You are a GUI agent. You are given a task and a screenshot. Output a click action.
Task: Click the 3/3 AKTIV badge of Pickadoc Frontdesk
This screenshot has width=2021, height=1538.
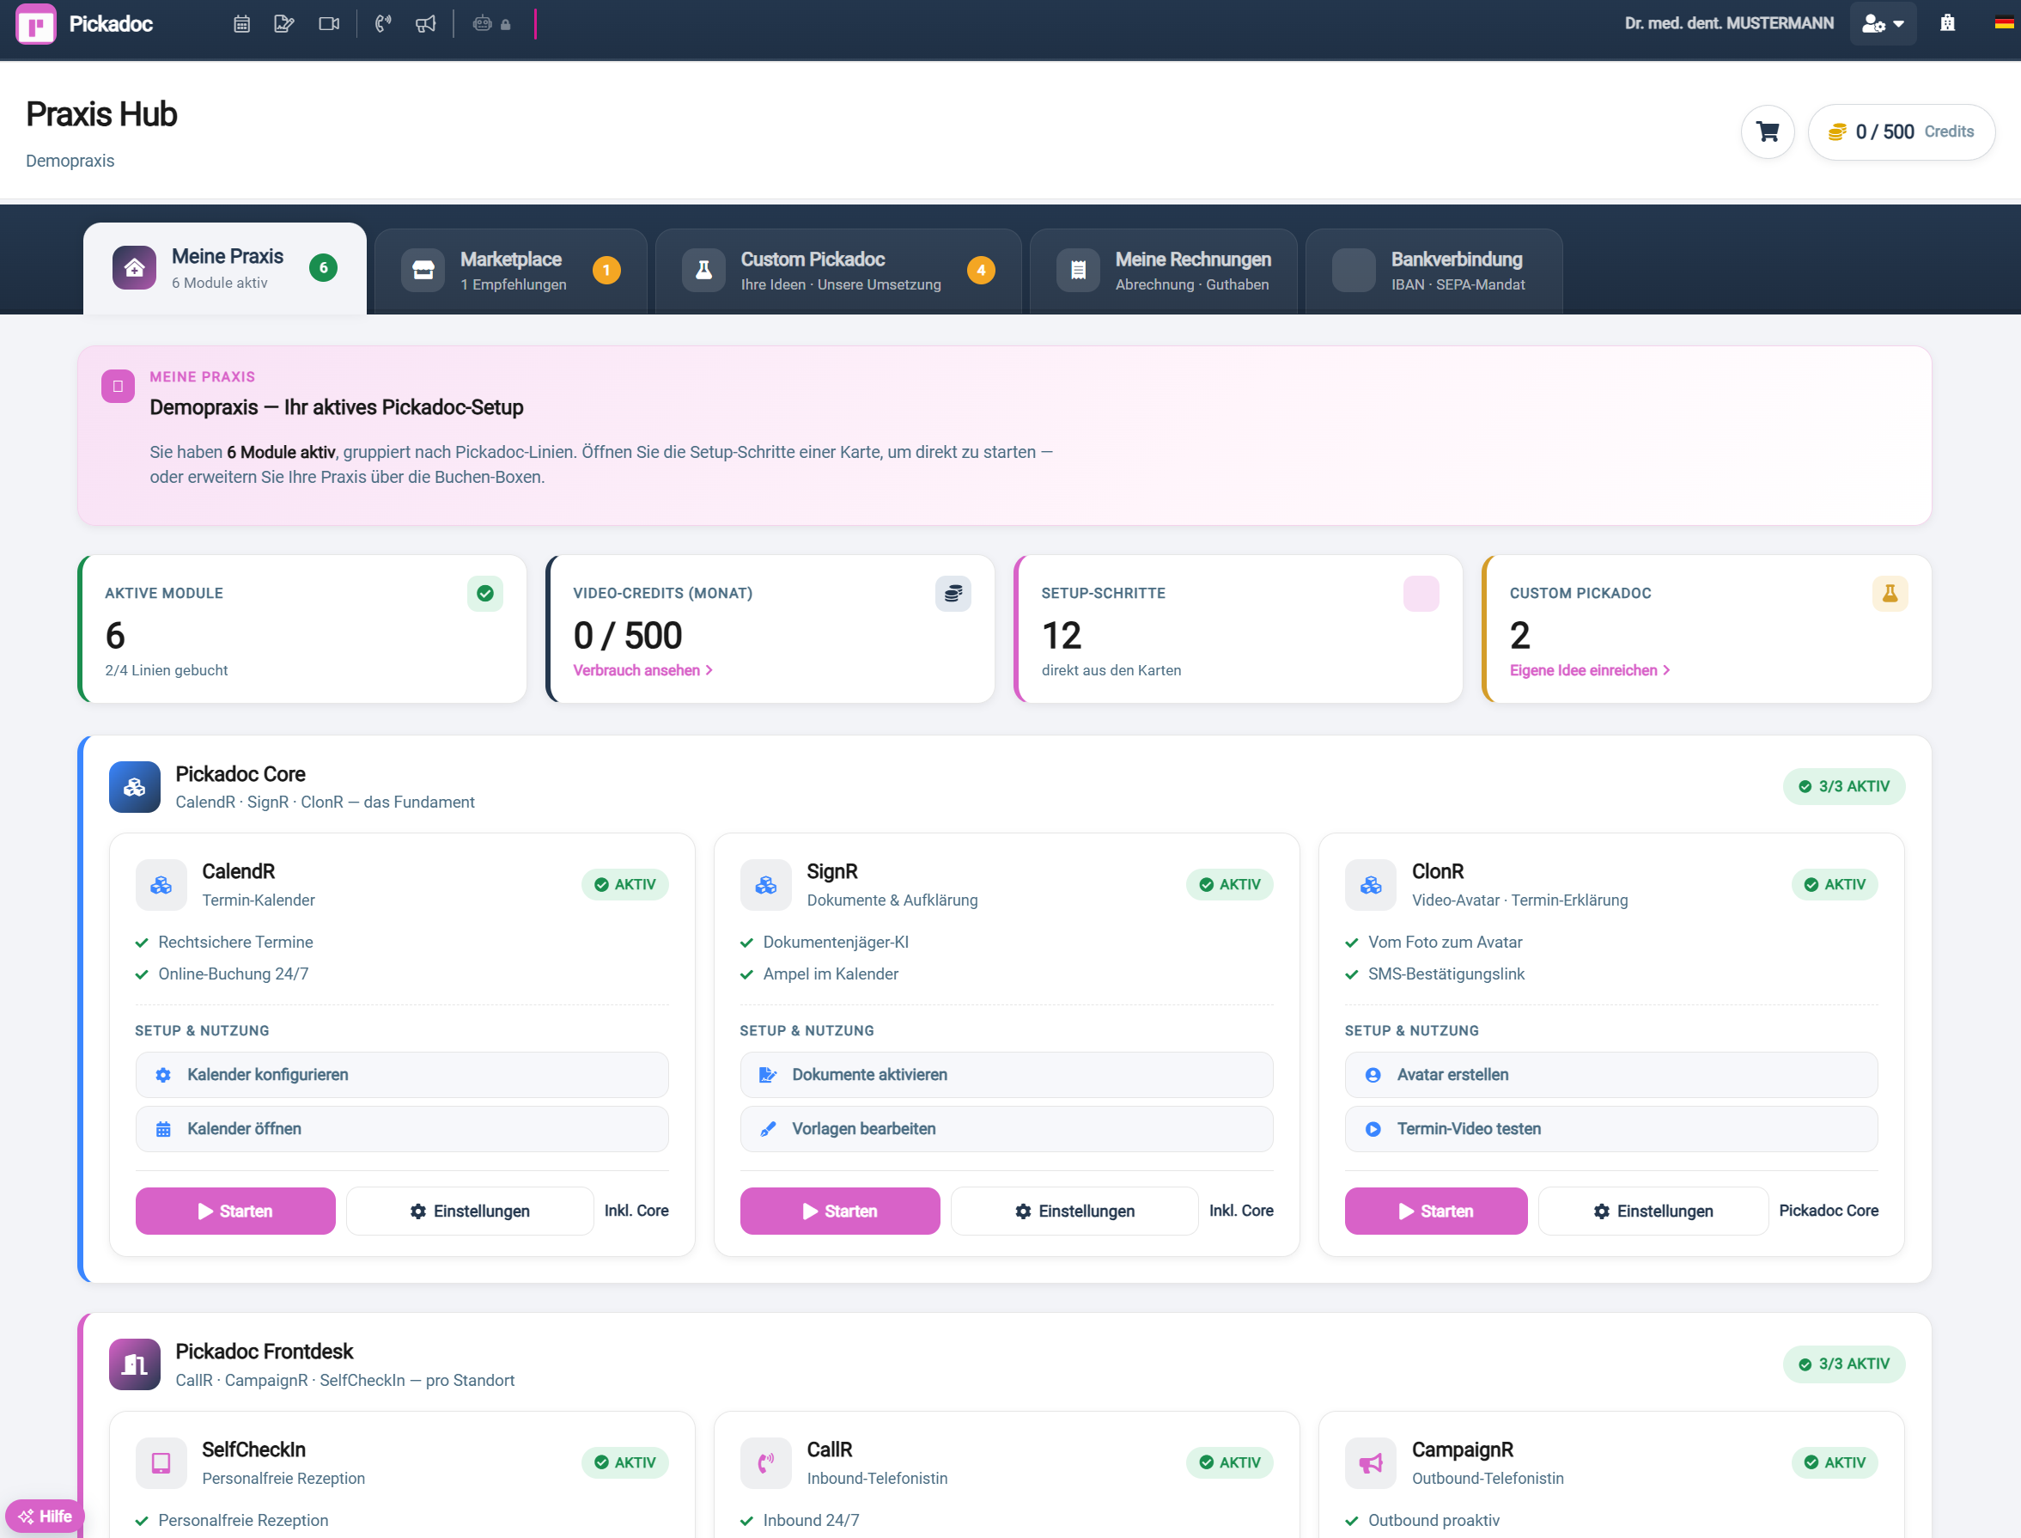[x=1844, y=1364]
